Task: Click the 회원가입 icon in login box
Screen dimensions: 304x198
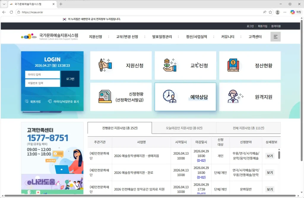Action: tap(27, 102)
